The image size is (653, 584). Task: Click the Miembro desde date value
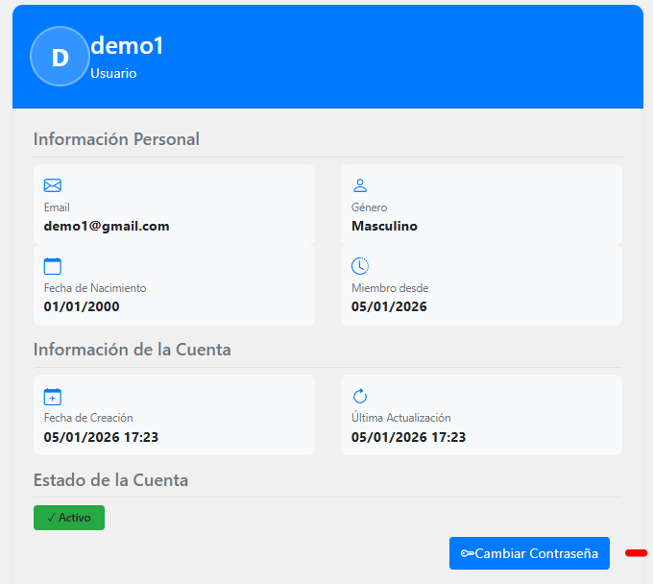pyautogui.click(x=389, y=307)
